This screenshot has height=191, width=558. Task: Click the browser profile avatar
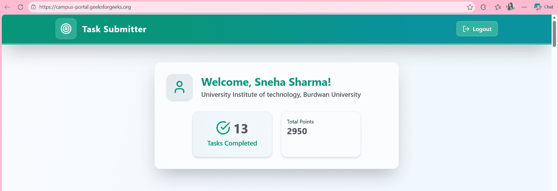pos(511,7)
